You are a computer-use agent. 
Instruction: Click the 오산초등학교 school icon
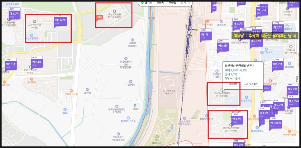[32, 35]
